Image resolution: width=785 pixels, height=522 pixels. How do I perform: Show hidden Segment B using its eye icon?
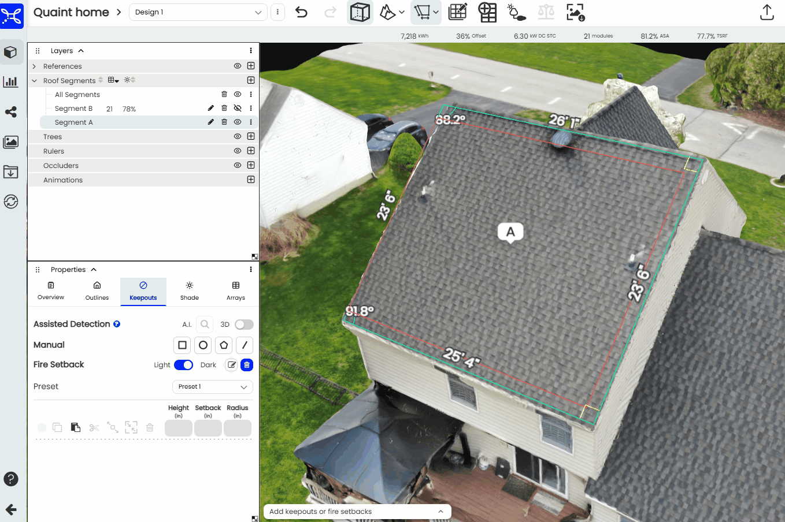(237, 109)
